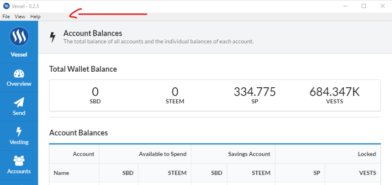392x185 pixels.
Task: Click the Account Balances section heading above table
Action: point(79,133)
